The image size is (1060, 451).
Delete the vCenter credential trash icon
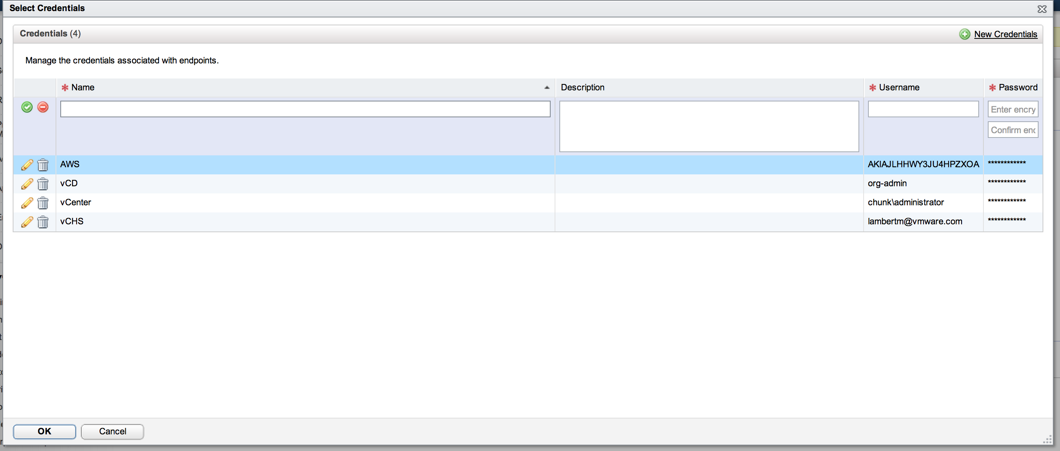point(43,203)
